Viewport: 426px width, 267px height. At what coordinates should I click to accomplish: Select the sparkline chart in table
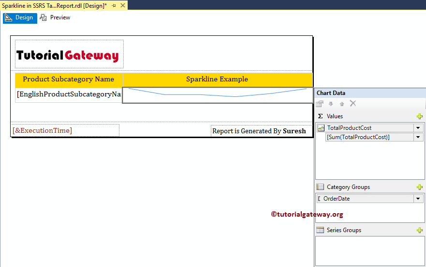tap(218, 95)
